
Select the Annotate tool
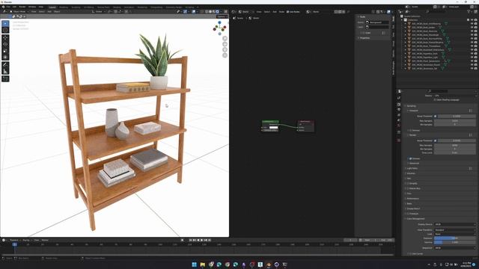pos(5,65)
